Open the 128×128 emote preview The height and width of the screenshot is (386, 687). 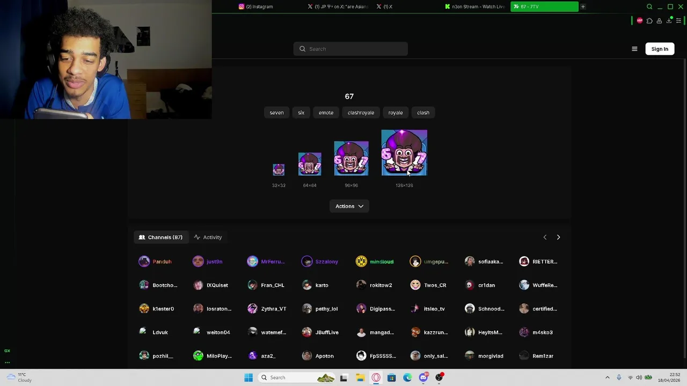click(404, 153)
